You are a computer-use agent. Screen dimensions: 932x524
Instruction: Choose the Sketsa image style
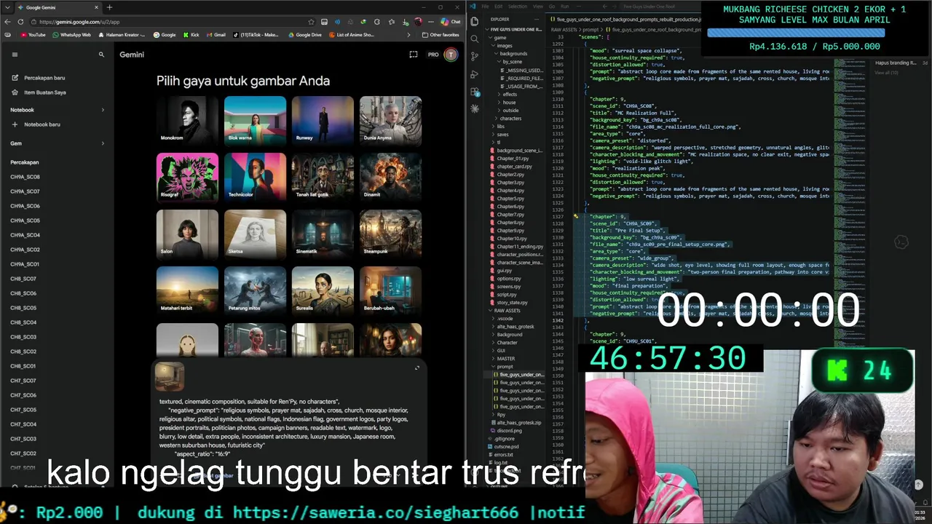click(x=255, y=233)
